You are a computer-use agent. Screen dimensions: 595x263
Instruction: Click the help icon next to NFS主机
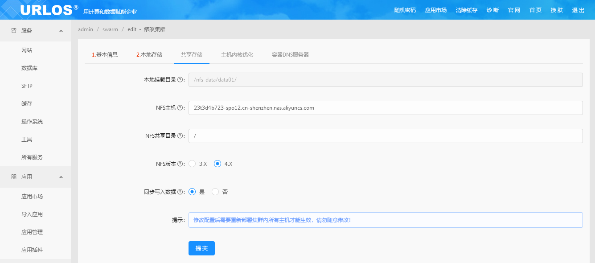point(181,108)
